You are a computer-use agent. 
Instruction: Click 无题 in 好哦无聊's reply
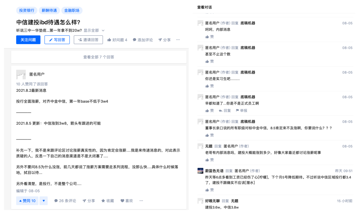coord(235,201)
